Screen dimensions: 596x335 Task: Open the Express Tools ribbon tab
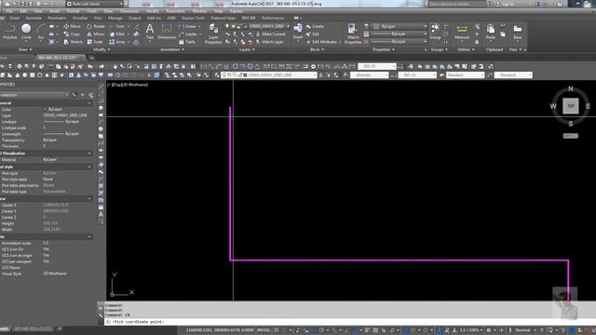pos(193,18)
